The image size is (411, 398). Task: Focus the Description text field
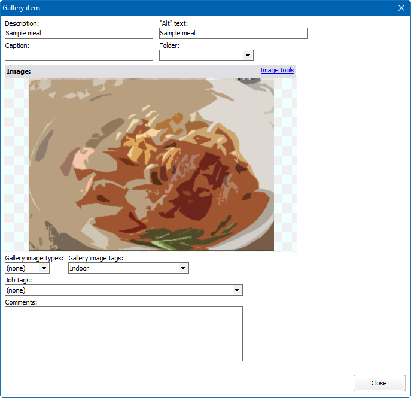point(79,34)
